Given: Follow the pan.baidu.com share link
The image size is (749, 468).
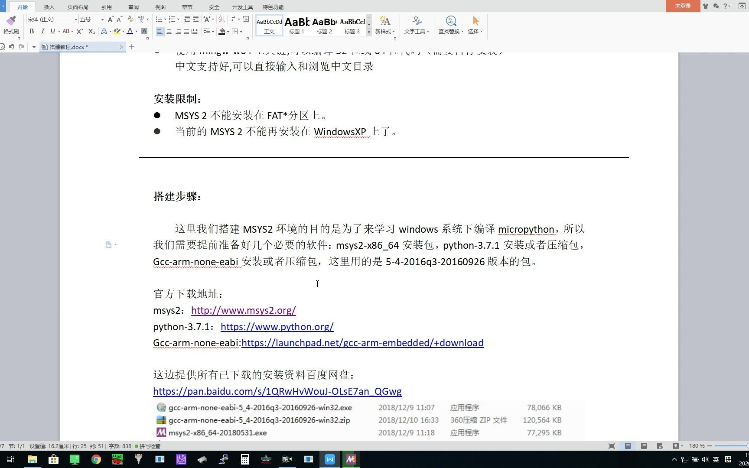Looking at the screenshot, I should coord(277,391).
